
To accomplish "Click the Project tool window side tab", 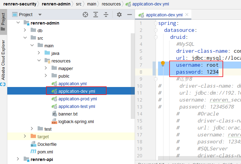I will [3, 22].
